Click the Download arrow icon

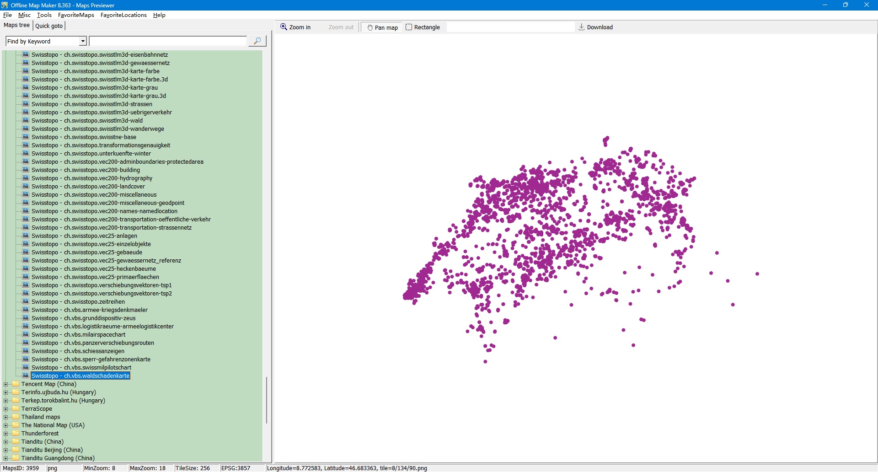[581, 27]
